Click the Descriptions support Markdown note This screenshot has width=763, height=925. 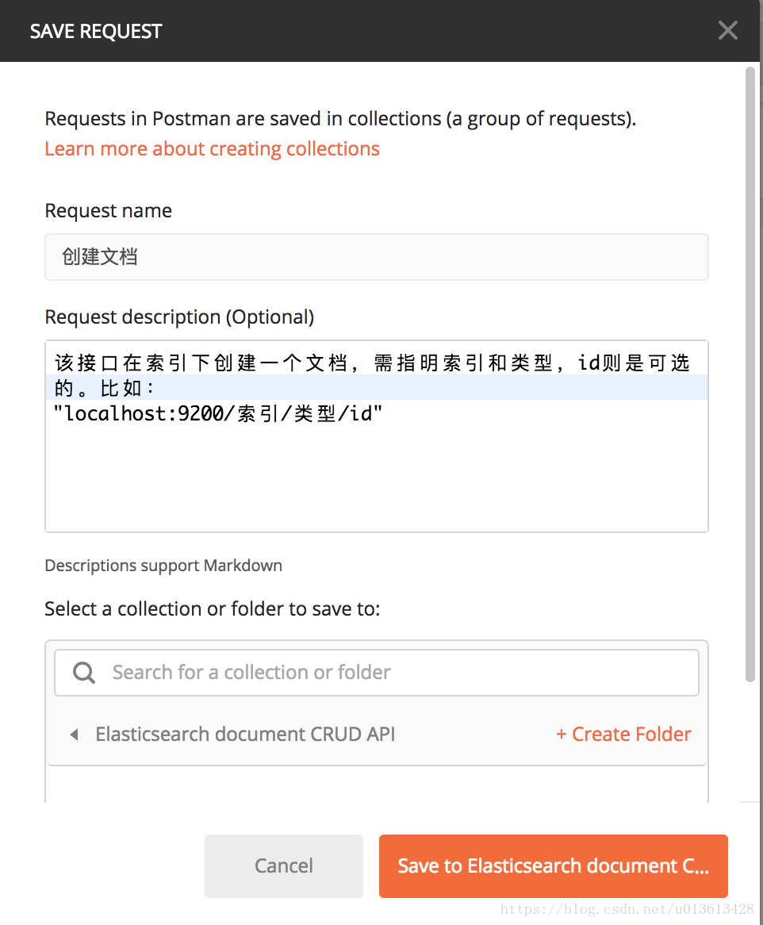163,565
